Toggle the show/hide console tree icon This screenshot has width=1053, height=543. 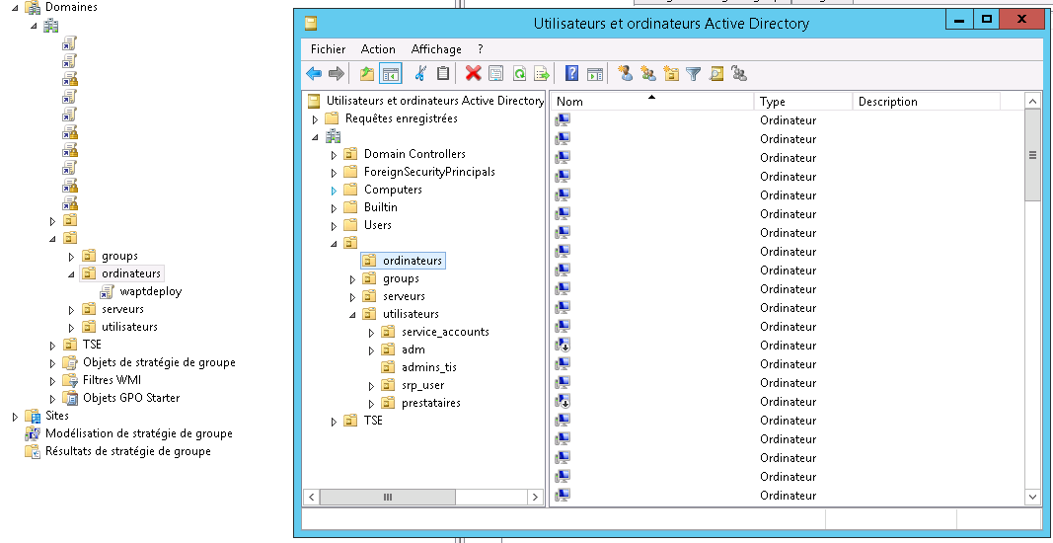tap(390, 73)
